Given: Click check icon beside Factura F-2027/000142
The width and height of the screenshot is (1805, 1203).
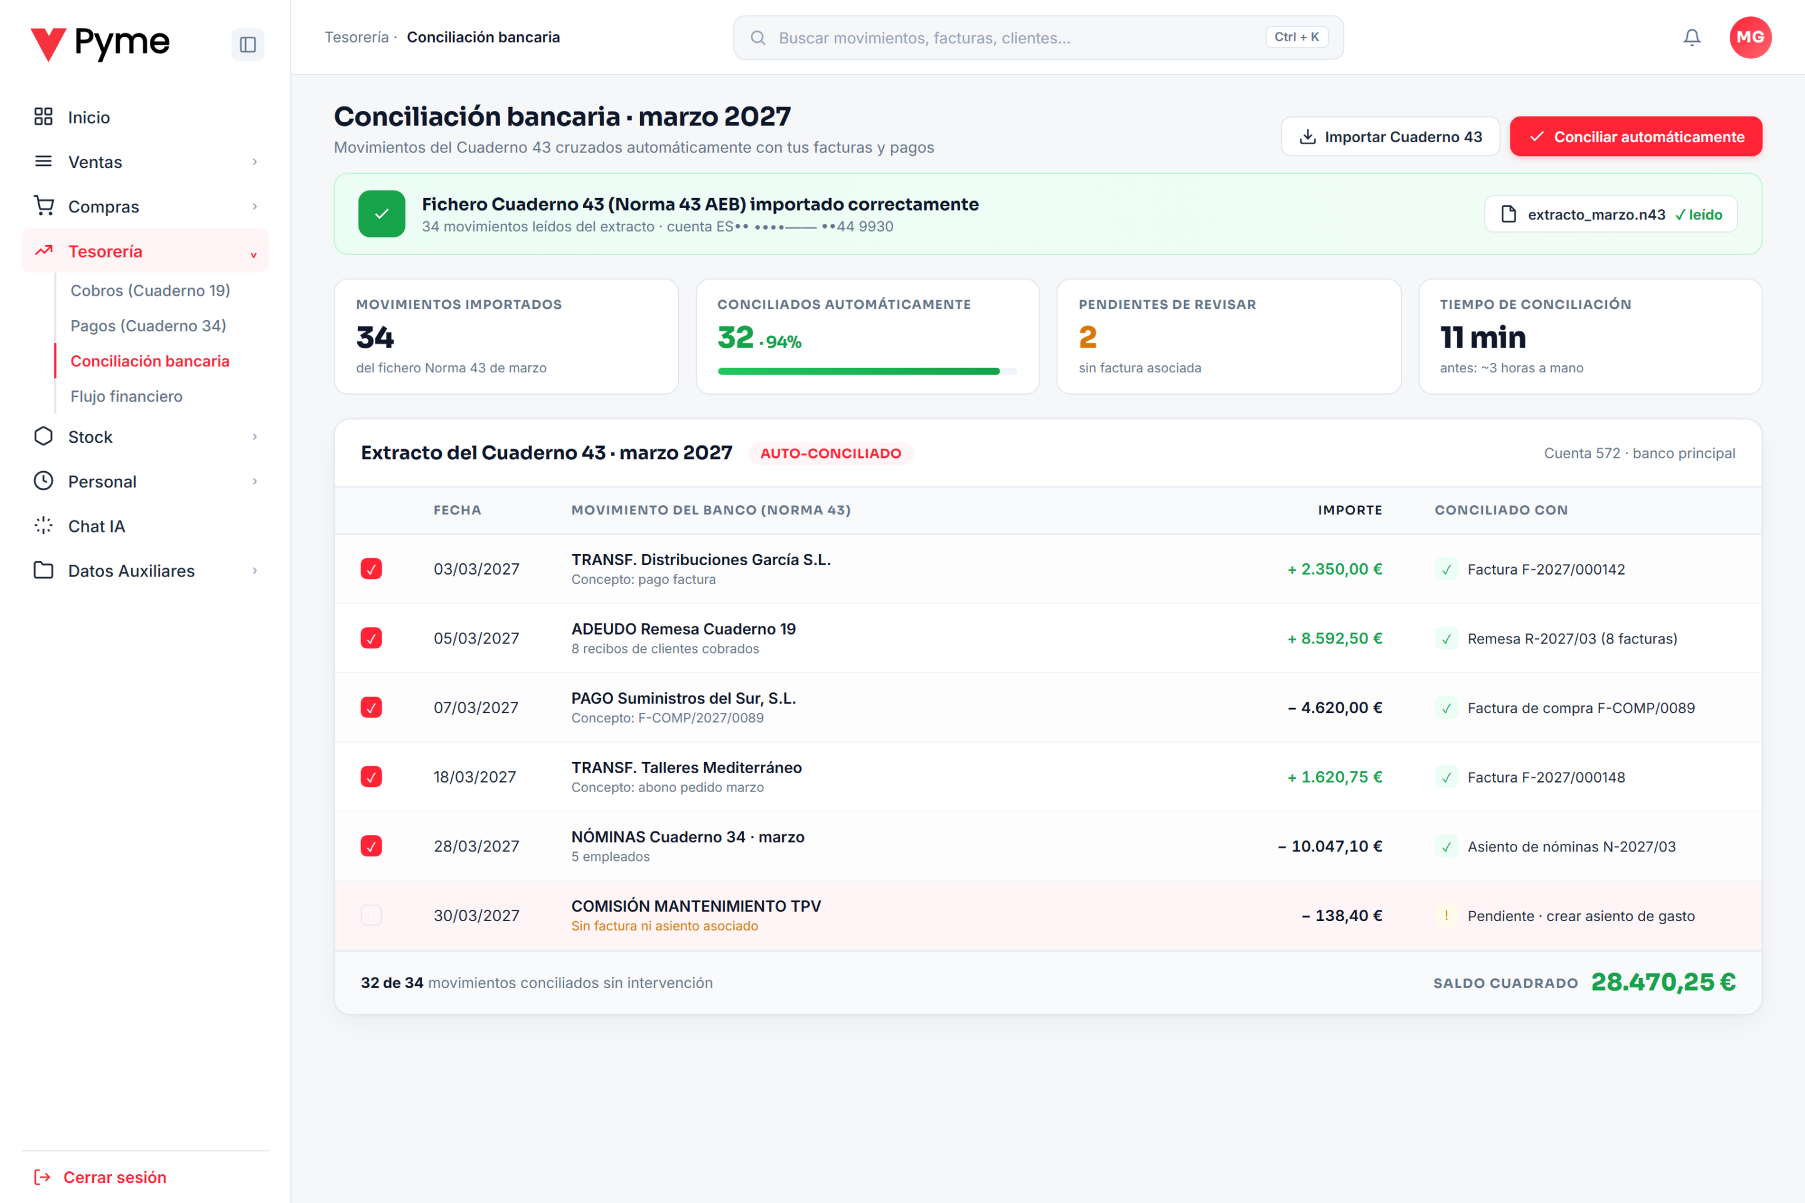Looking at the screenshot, I should (x=1447, y=570).
